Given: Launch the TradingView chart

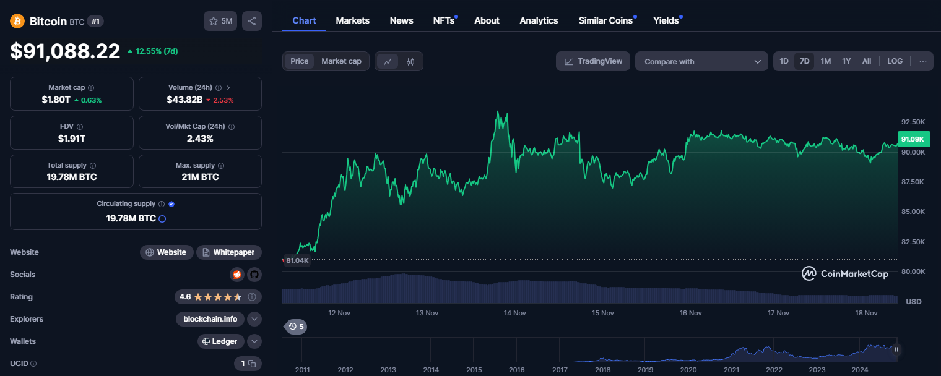Looking at the screenshot, I should 593,61.
